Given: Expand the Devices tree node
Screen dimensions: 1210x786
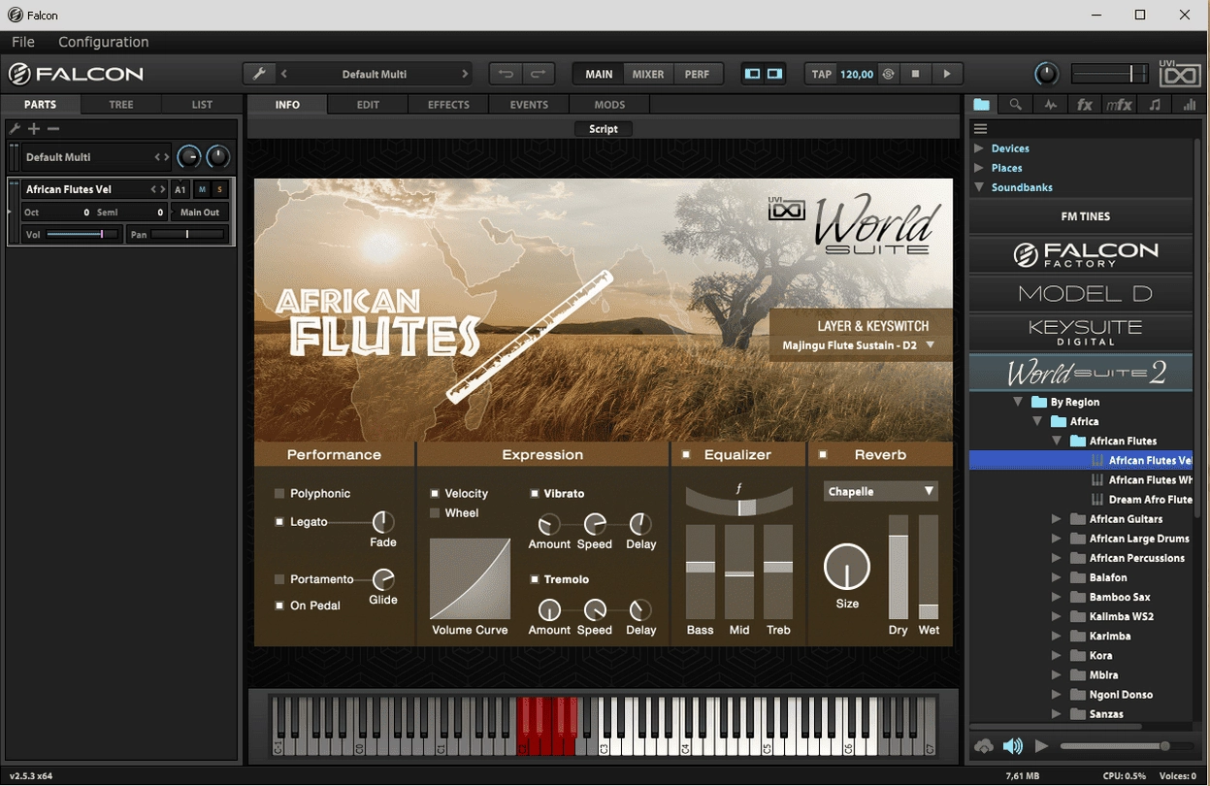Looking at the screenshot, I should pos(979,148).
